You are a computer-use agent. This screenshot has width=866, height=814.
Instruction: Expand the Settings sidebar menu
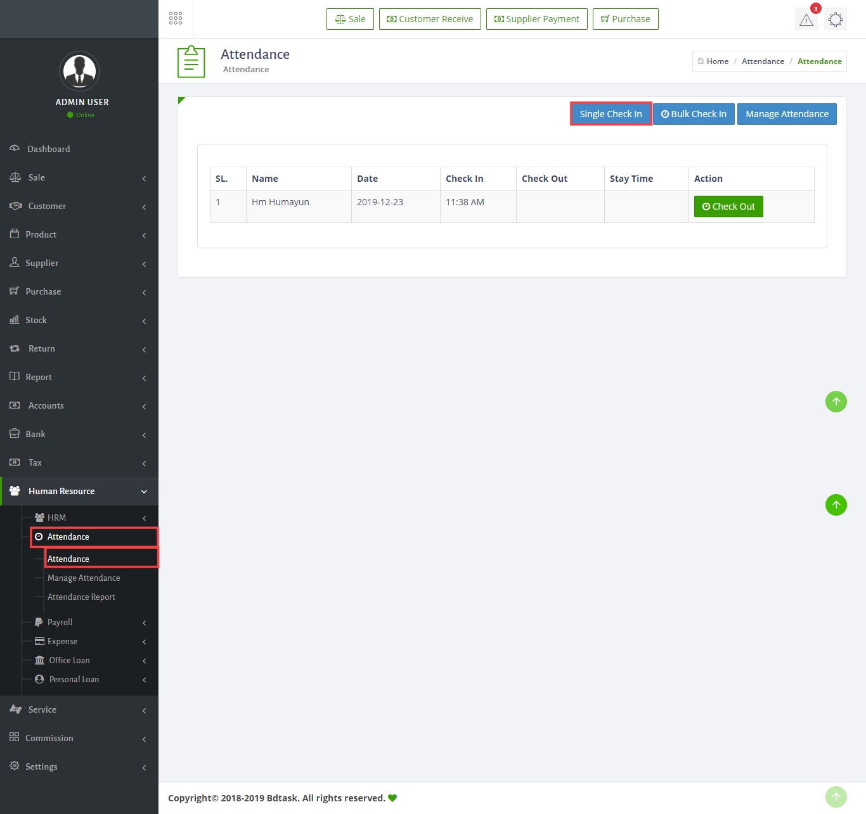[79, 766]
